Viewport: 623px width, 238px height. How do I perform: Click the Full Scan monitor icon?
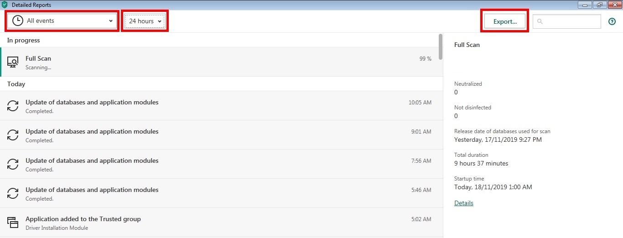13,62
